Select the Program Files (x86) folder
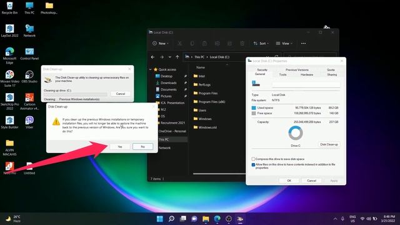 [209, 101]
